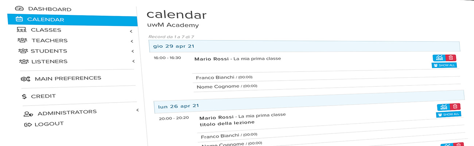Open the Students menu item
This screenshot has width=474, height=146.
click(49, 51)
